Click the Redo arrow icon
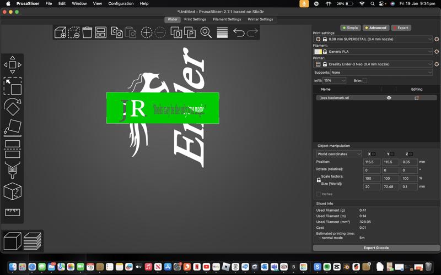 pos(252,32)
